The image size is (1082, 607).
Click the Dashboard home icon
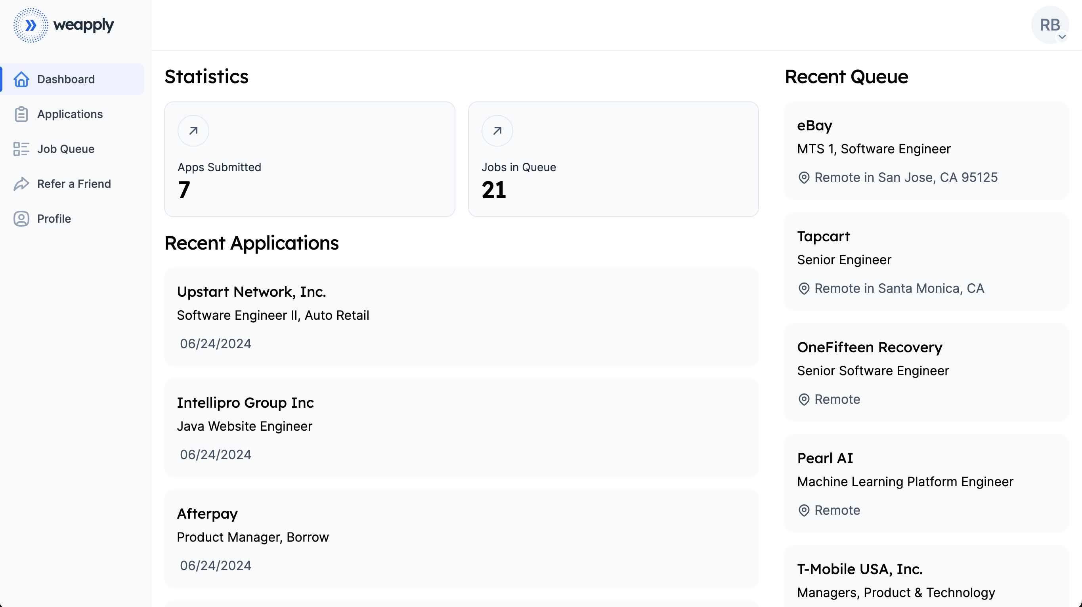(21, 79)
